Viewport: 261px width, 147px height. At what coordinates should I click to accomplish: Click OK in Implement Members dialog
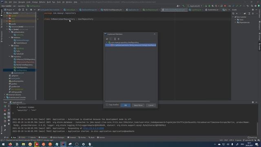coord(125,105)
